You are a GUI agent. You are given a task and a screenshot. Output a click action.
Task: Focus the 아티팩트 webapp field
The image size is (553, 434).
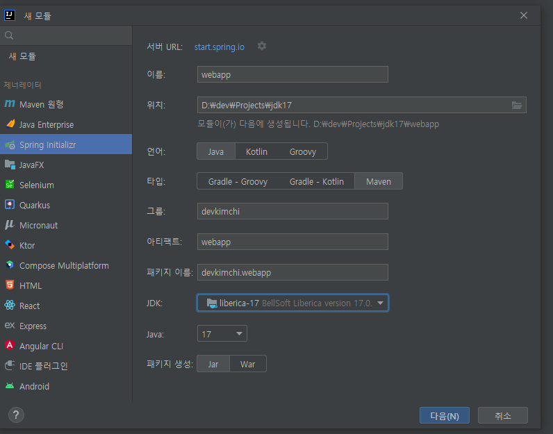coord(292,242)
